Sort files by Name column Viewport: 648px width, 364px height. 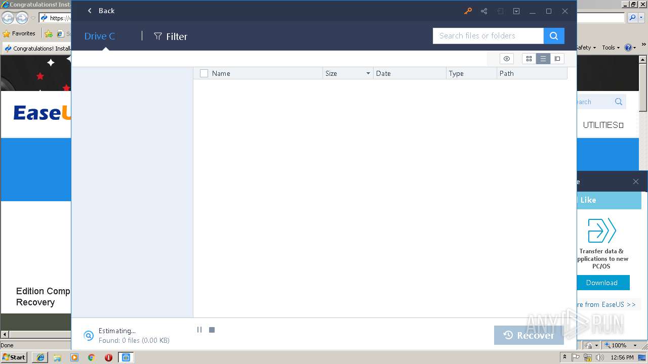click(x=221, y=73)
